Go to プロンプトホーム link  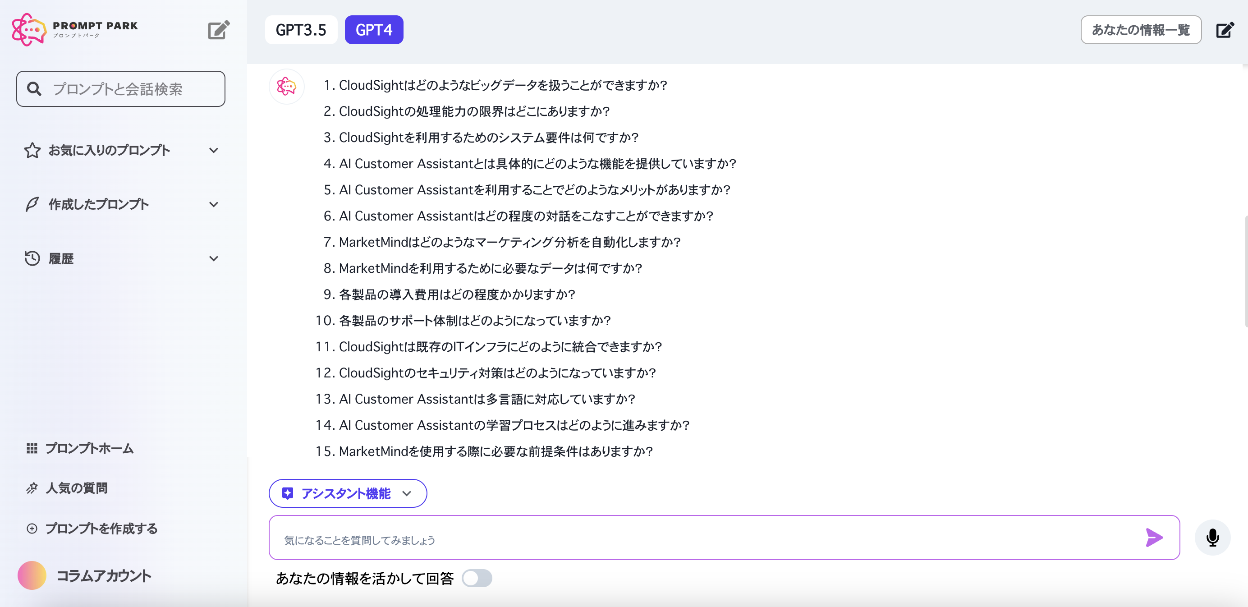pyautogui.click(x=89, y=448)
